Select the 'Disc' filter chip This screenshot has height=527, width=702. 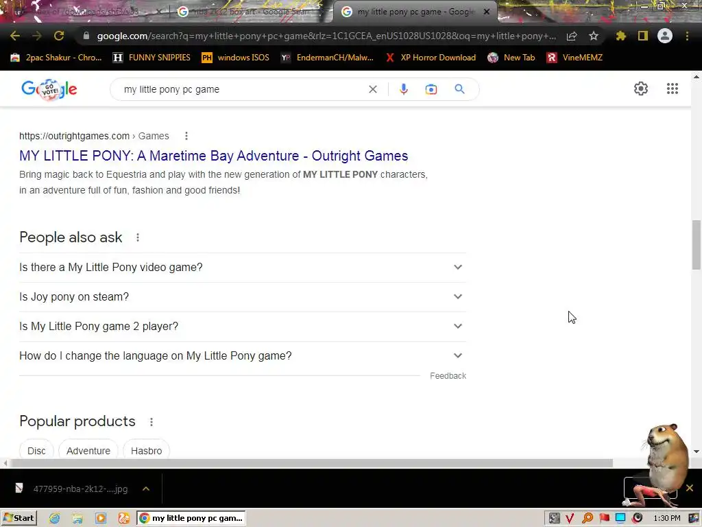tap(36, 451)
